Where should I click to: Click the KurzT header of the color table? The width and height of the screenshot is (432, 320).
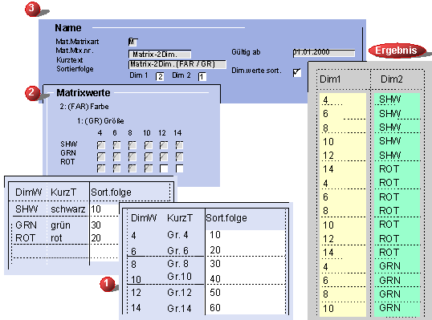pyautogui.click(x=63, y=192)
